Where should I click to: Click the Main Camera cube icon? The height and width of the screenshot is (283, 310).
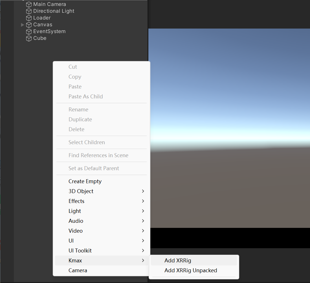coord(29,5)
